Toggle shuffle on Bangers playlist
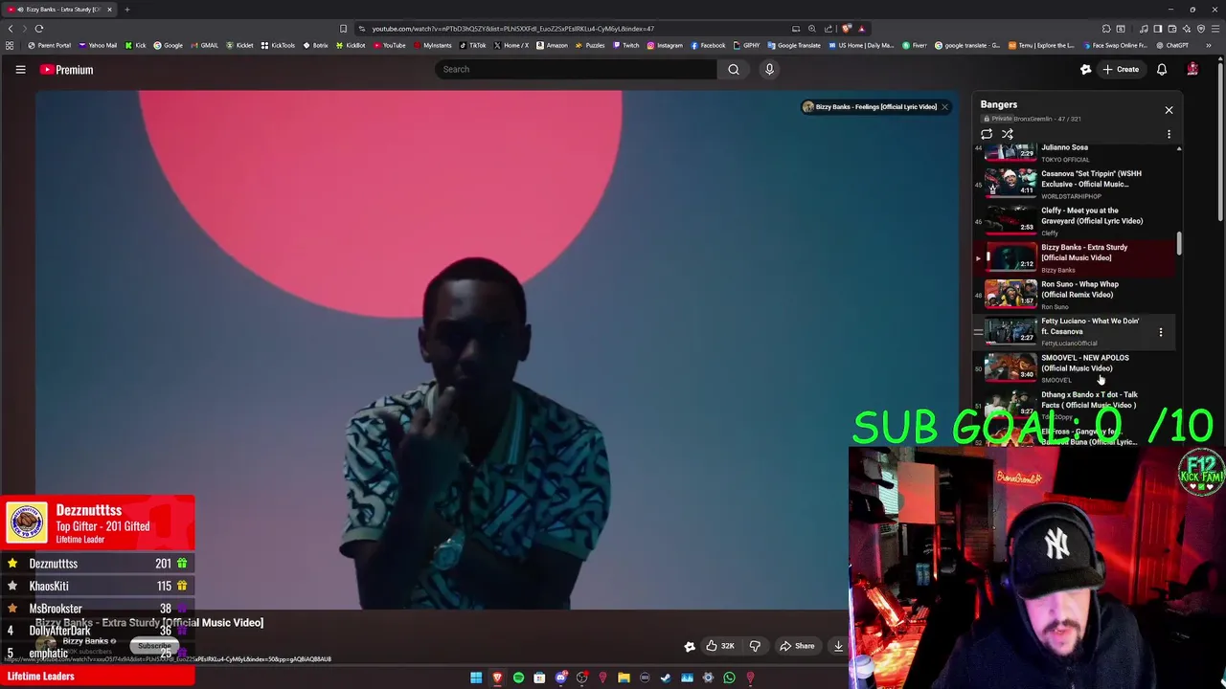The height and width of the screenshot is (689, 1226). [1008, 134]
